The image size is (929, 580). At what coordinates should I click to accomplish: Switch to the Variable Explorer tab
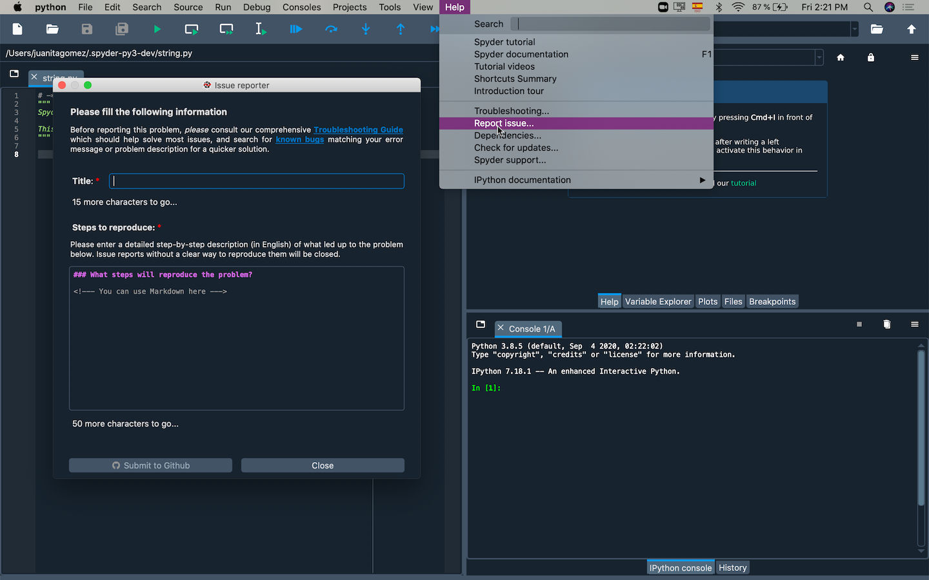click(658, 301)
